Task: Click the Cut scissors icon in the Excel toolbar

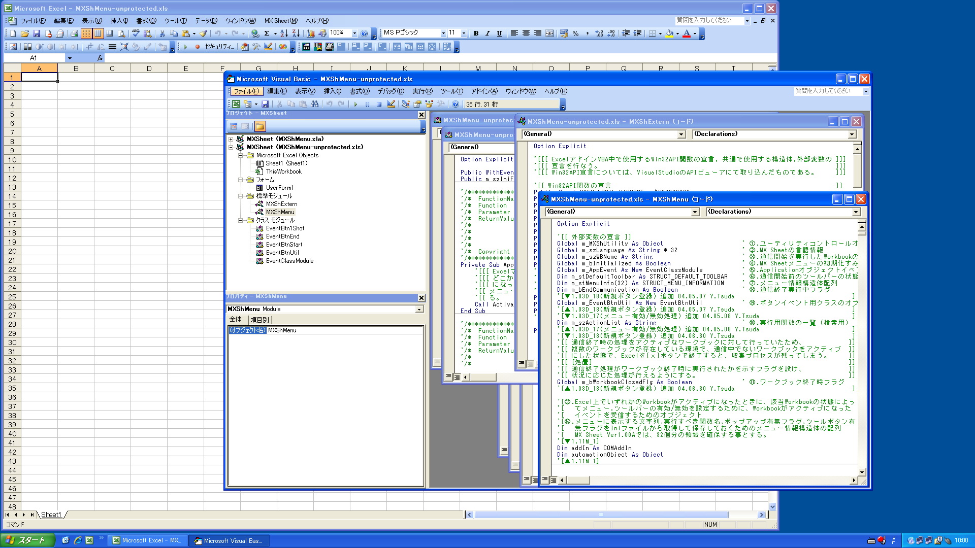Action: pos(162,33)
